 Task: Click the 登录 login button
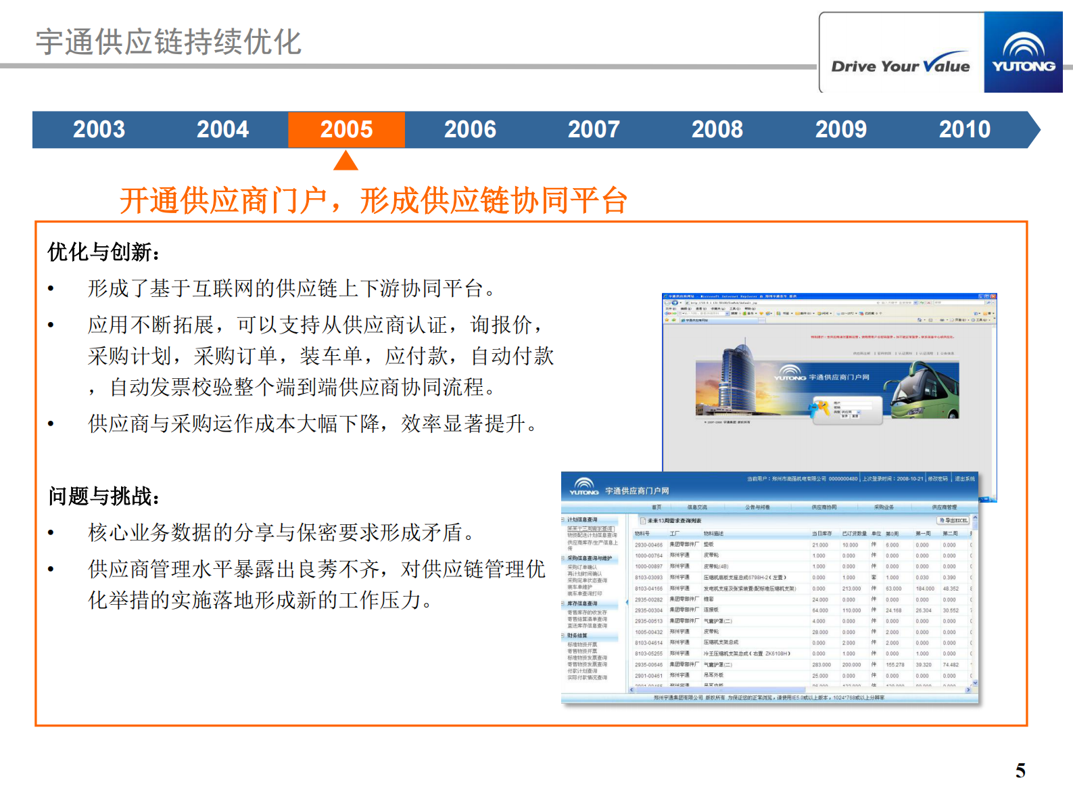(844, 416)
